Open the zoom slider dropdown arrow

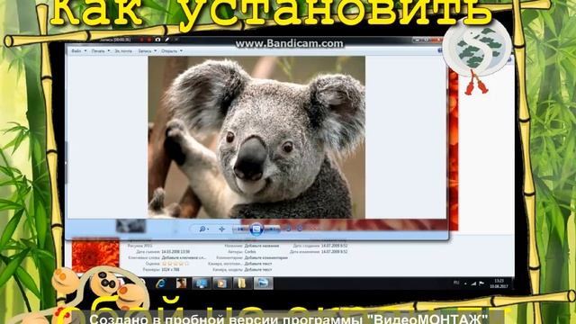click(x=208, y=229)
